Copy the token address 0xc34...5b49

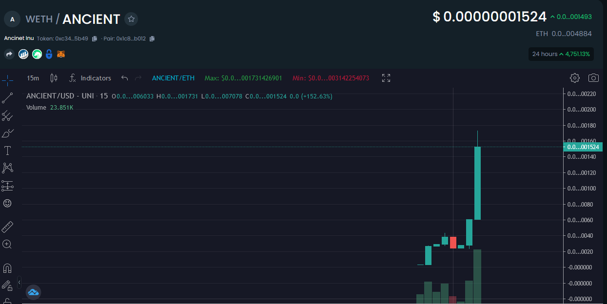[95, 38]
